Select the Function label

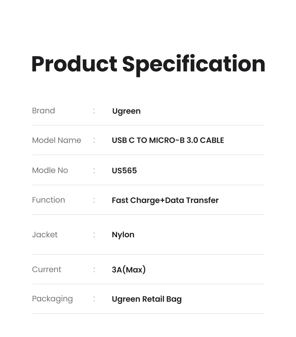coord(48,200)
